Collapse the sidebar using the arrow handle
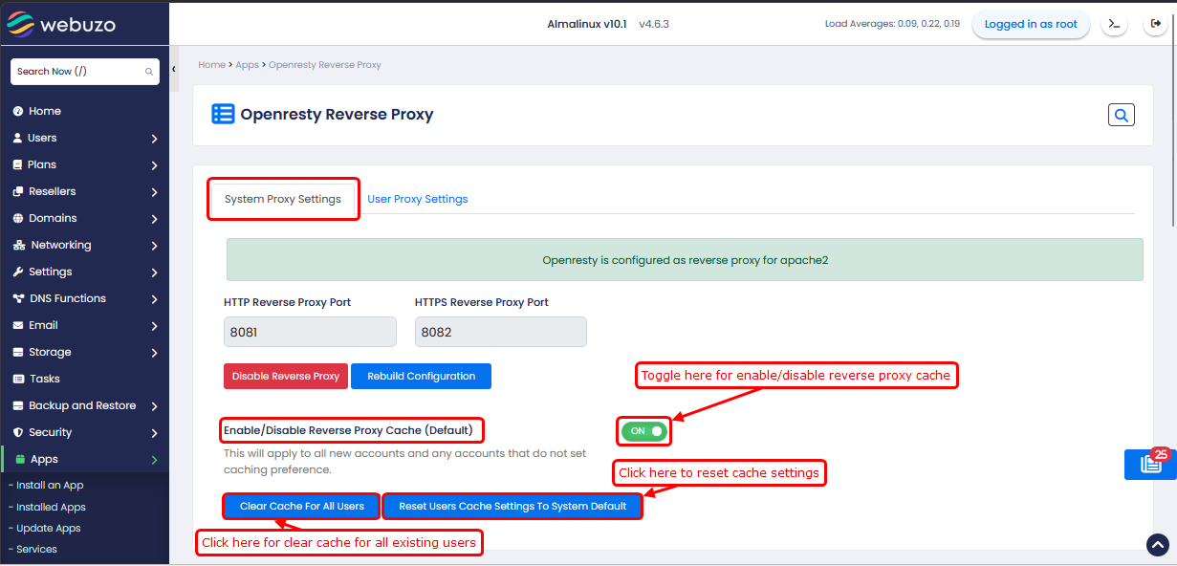1177x566 pixels. coord(174,70)
